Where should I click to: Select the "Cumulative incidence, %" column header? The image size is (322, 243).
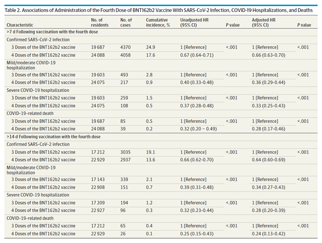tap(158, 23)
